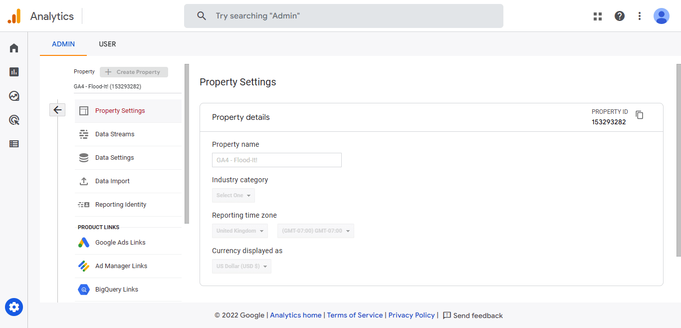The height and width of the screenshot is (328, 681).
Task: Click the Currency displayed as label
Action: point(247,251)
